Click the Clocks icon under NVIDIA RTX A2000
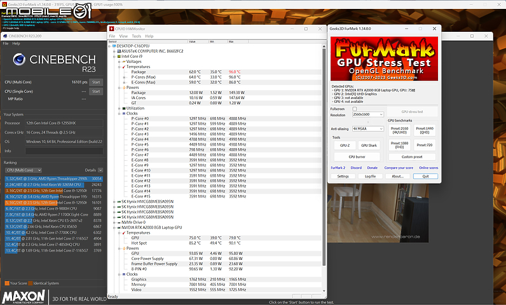Screen dimensions: 506x305 coord(123,274)
